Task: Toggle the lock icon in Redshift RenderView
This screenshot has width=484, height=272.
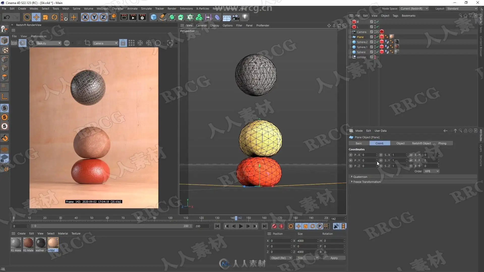Action: (123, 43)
